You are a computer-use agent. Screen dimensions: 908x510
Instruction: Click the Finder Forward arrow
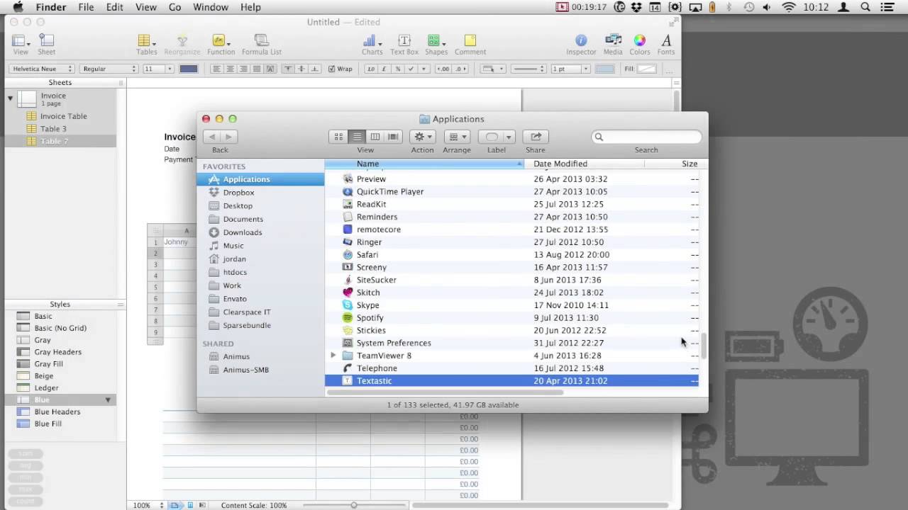point(228,137)
